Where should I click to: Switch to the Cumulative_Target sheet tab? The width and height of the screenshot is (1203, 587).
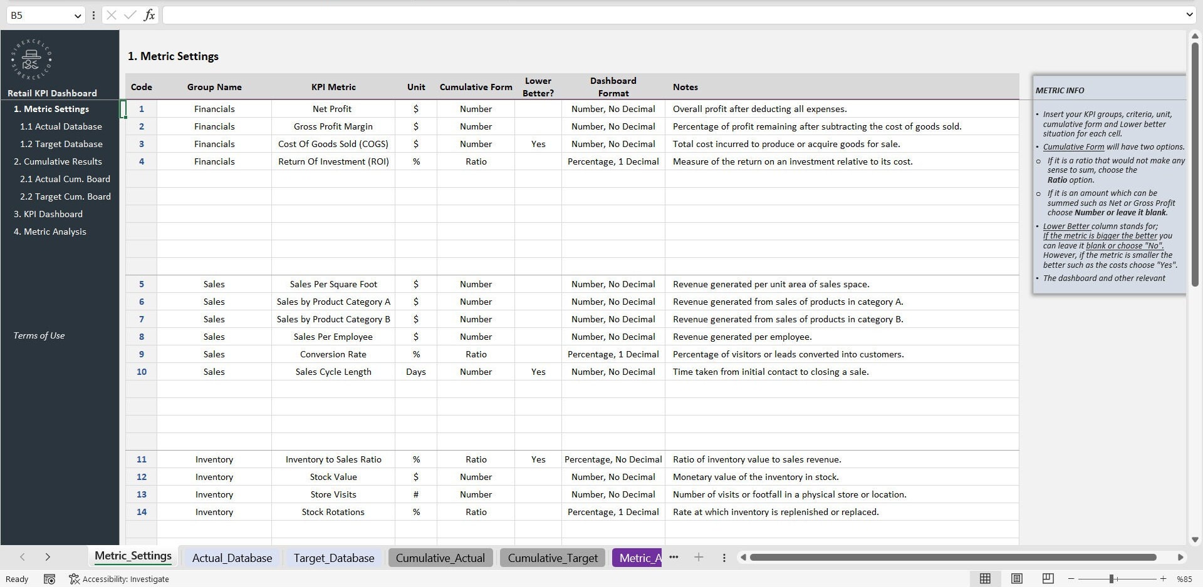[553, 558]
